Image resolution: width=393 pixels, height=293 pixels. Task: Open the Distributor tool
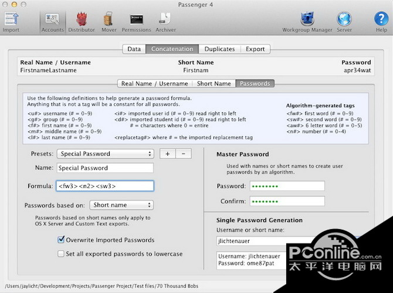tap(82, 22)
